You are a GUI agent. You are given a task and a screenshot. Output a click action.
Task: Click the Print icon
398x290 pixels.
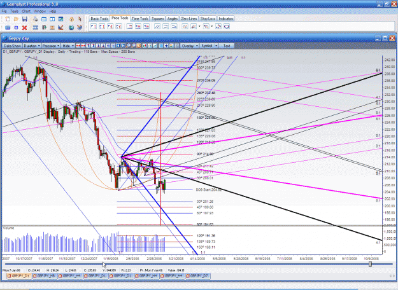pyautogui.click(x=35, y=19)
